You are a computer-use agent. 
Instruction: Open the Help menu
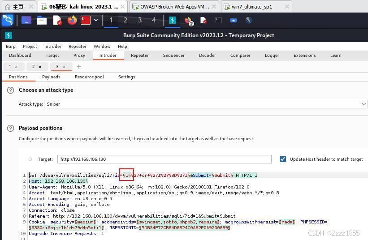(122, 47)
